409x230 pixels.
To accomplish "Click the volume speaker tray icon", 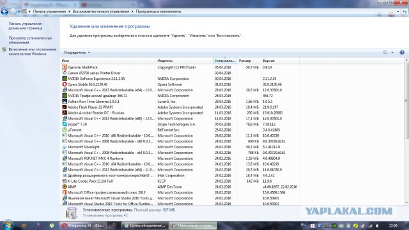I will pos(377,226).
